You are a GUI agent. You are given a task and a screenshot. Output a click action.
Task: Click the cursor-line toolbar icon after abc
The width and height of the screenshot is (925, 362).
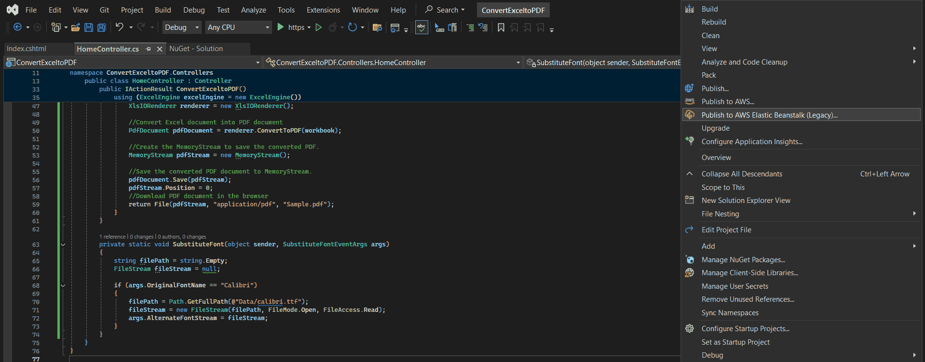[x=439, y=27]
